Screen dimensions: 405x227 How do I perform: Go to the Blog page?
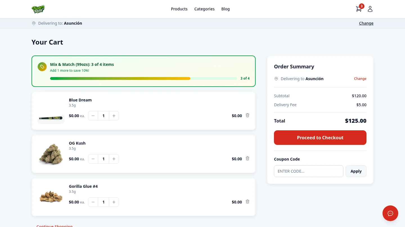[x=225, y=9]
